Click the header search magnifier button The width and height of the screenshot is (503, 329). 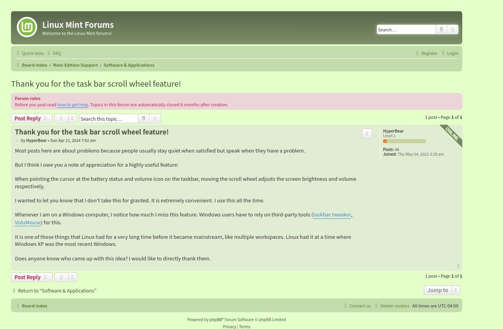[441, 29]
